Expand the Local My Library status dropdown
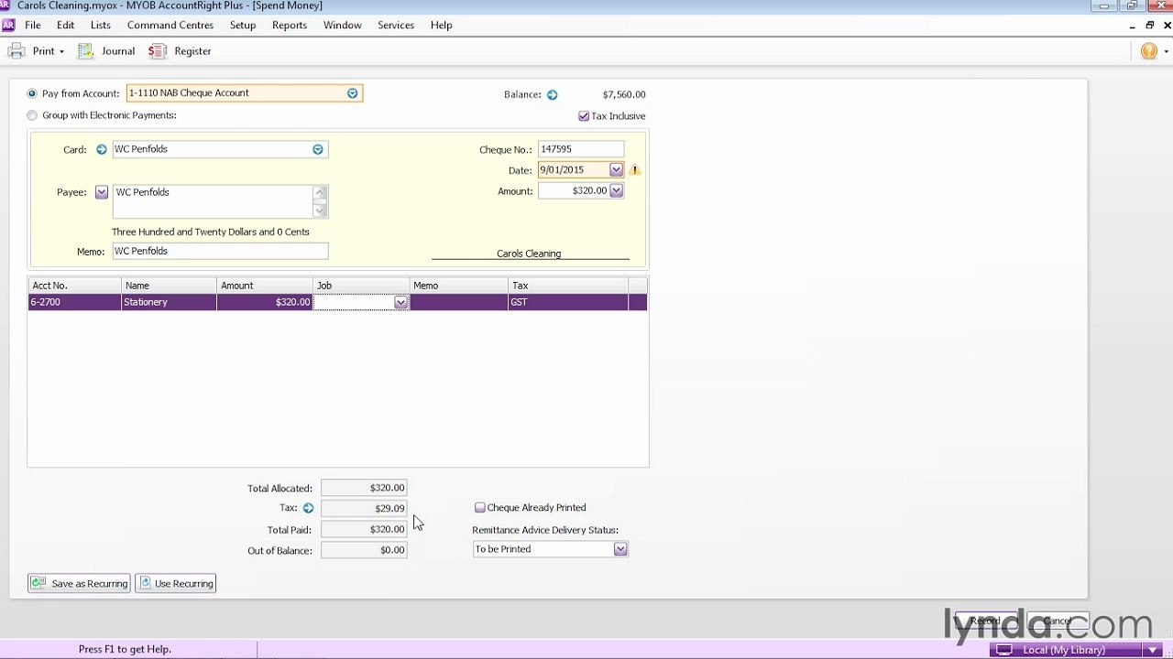This screenshot has width=1173, height=659. tap(1152, 650)
